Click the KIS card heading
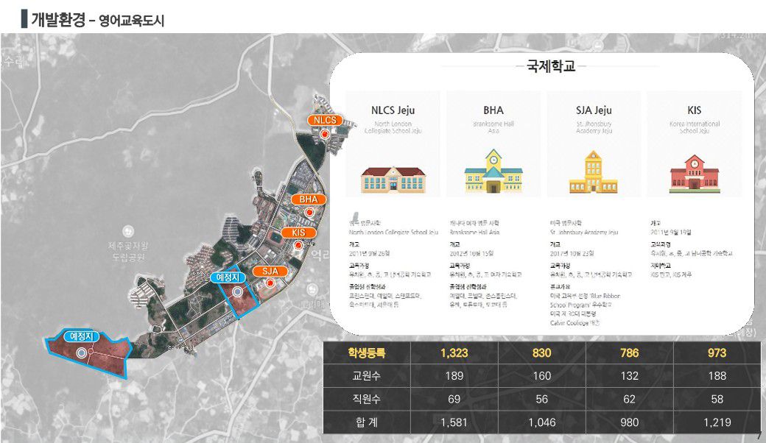Screen dimensions: 766x443 click(694, 110)
